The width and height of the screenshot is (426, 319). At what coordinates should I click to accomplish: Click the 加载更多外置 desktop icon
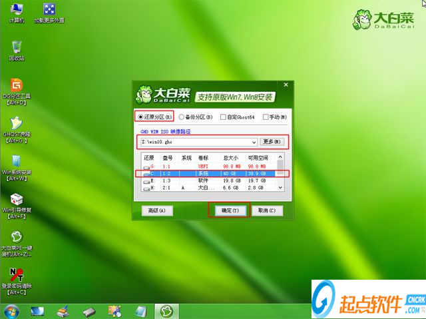pyautogui.click(x=49, y=9)
